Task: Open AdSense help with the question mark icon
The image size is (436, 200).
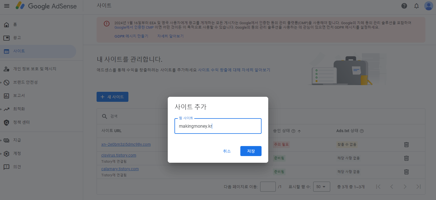Action: [404, 6]
